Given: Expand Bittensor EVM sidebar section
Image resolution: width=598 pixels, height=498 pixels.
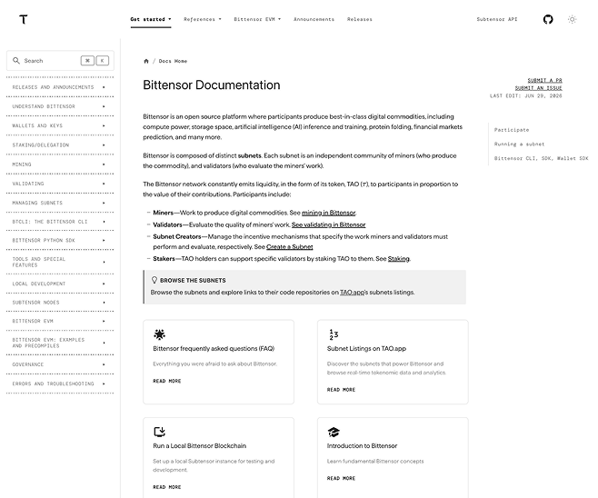Looking at the screenshot, I should [60, 321].
